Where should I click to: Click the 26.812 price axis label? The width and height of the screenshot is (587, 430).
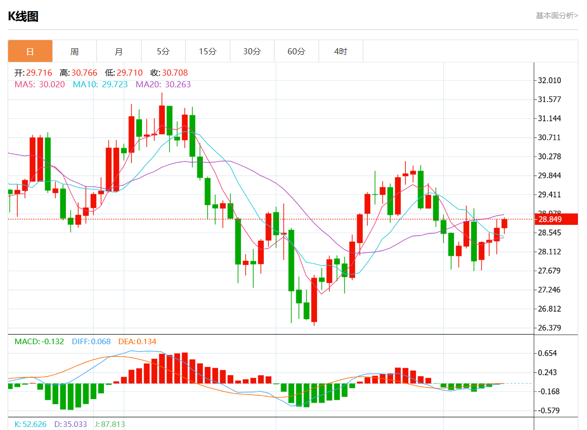pyautogui.click(x=549, y=309)
